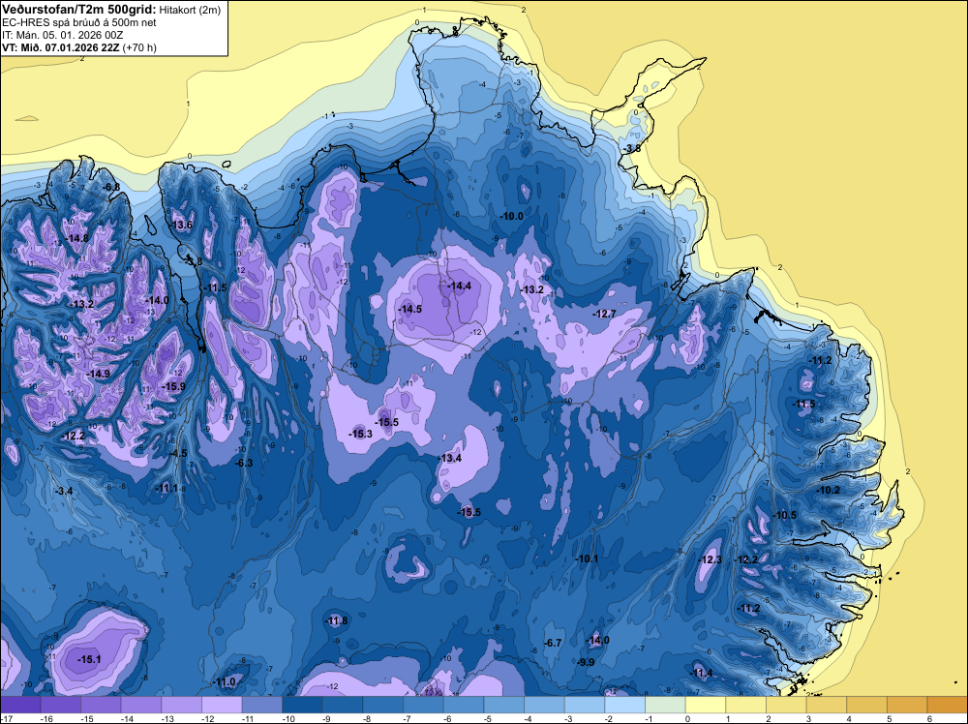The image size is (968, 724).
Task: Select the -10.5 temperature label
Action: pyautogui.click(x=785, y=515)
